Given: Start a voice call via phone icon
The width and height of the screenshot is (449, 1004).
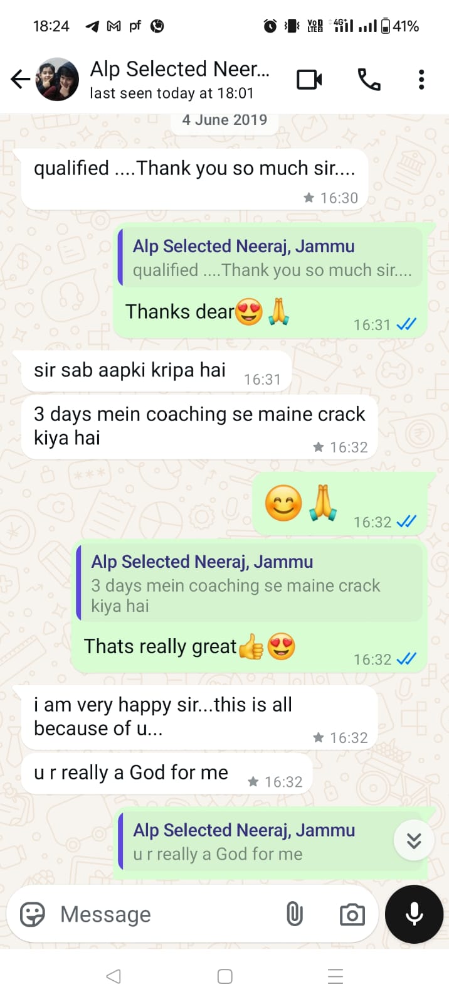Looking at the screenshot, I should pos(369,80).
